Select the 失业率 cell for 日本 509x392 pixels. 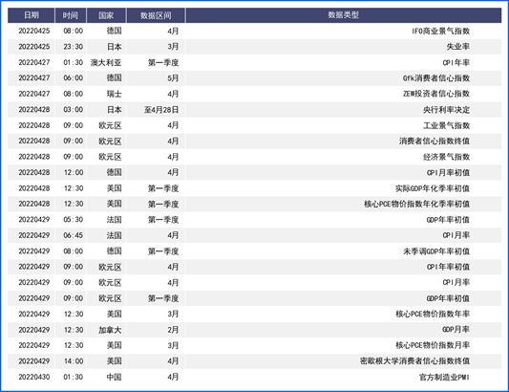[x=458, y=47]
